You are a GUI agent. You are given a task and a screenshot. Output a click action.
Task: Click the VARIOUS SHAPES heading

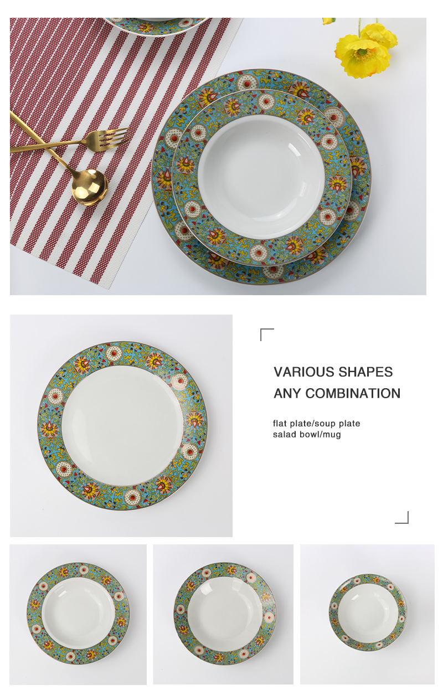tap(333, 372)
